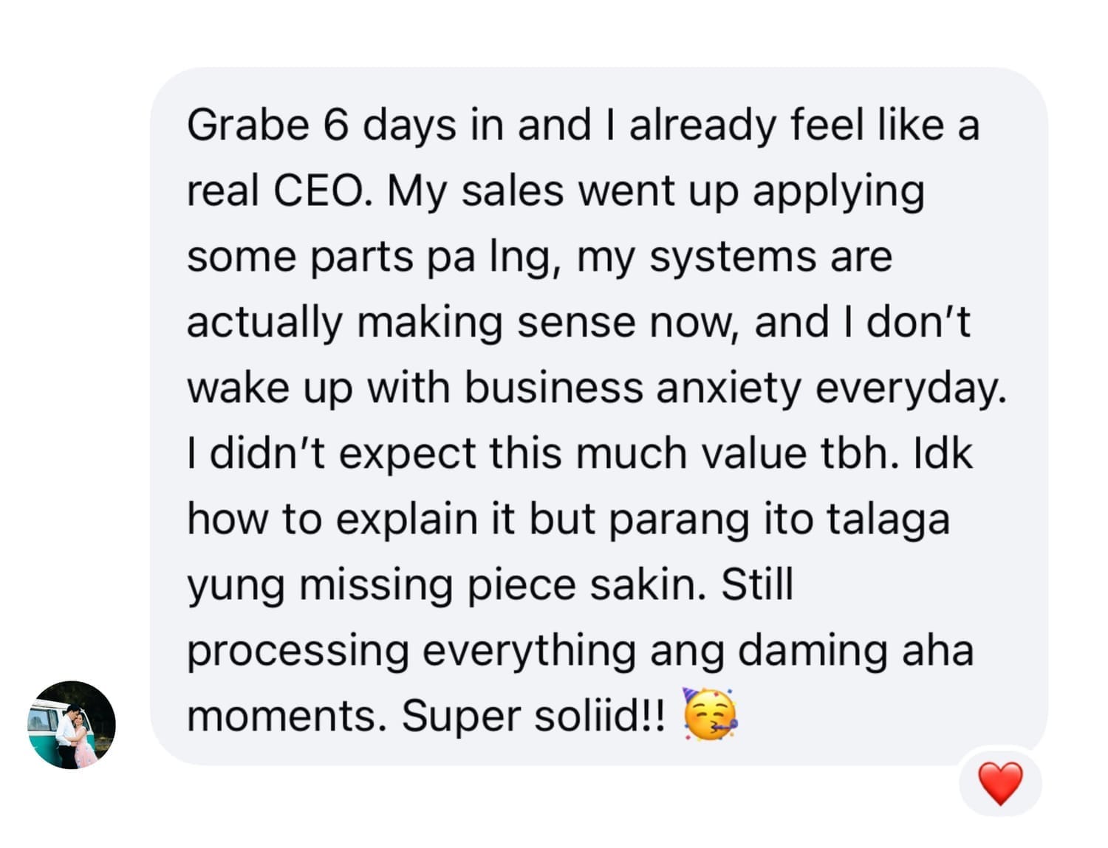Click the word "everyday." ending the fifth line
Screen dimensions: 1108x848
click(911, 388)
